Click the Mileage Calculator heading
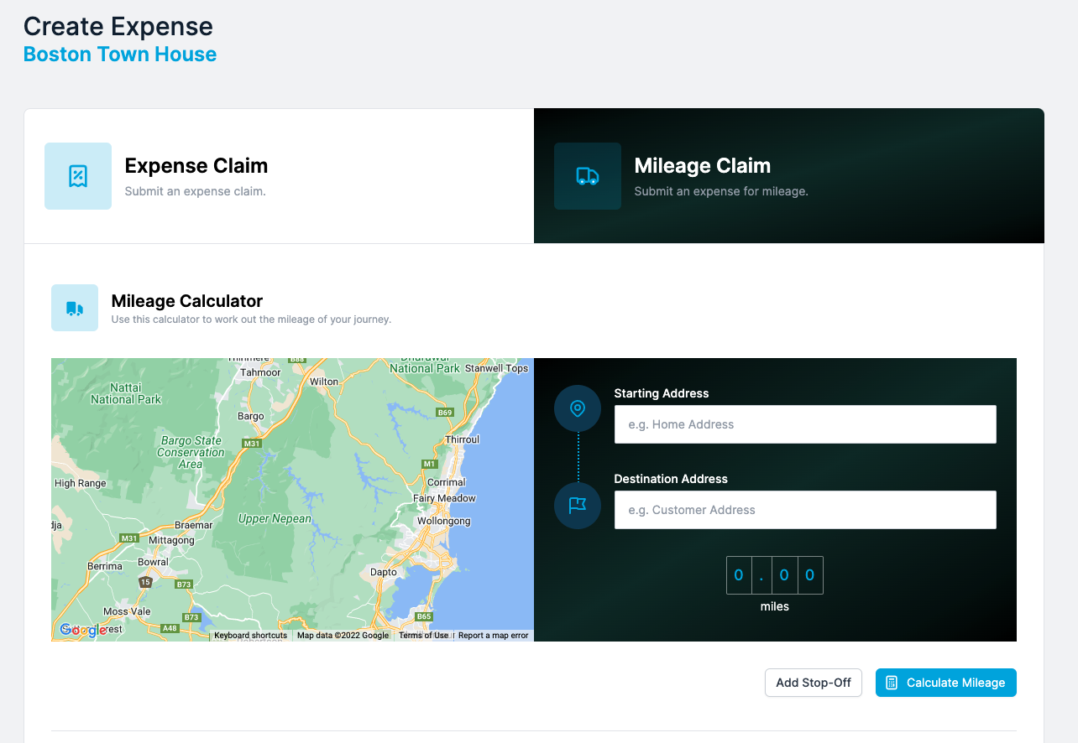1078x743 pixels. pyautogui.click(x=187, y=301)
